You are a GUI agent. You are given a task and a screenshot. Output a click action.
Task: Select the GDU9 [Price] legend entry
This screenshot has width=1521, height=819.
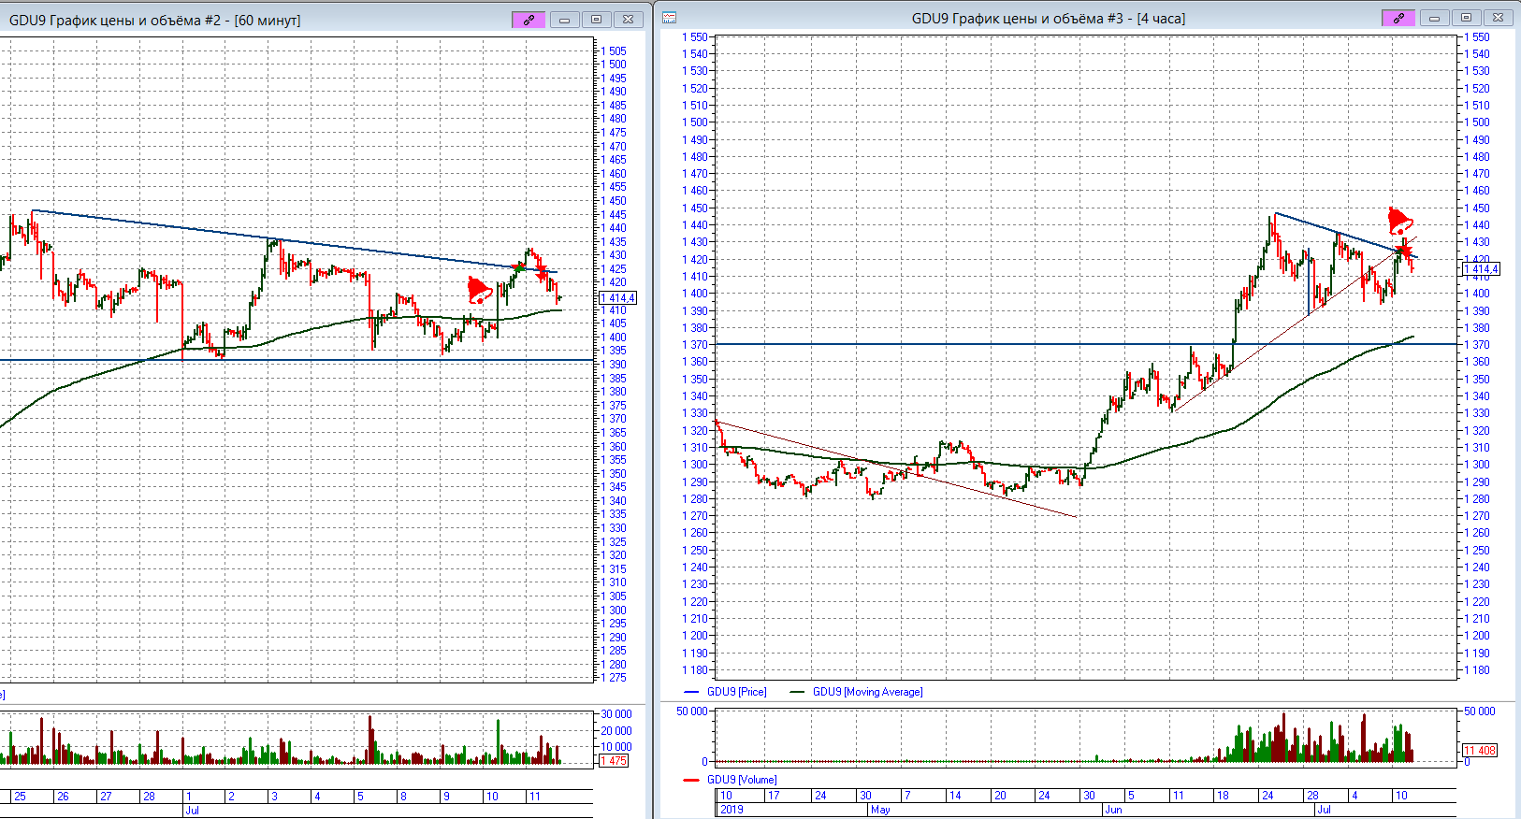[735, 692]
